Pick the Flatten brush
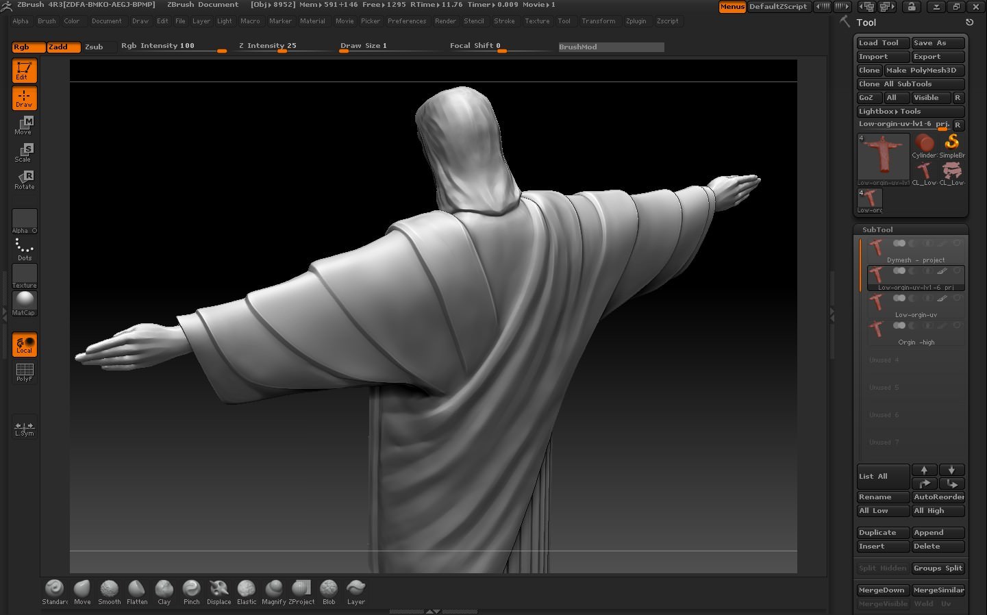 point(137,592)
